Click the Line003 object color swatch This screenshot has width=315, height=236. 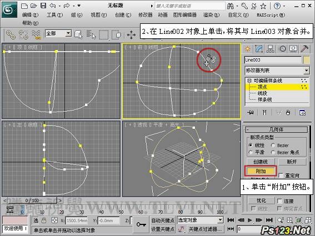(x=307, y=60)
